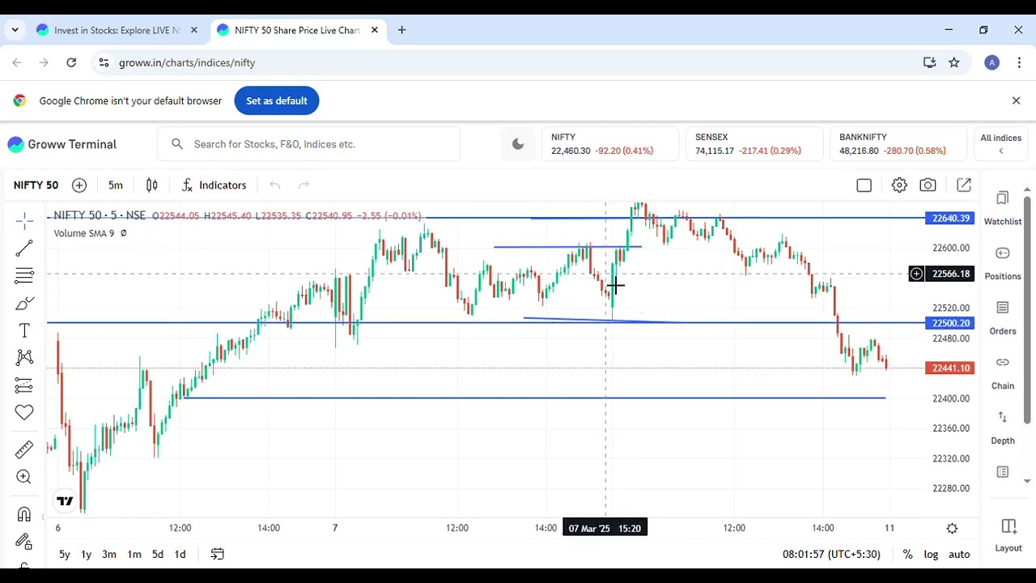Switch to Invest in Stocks browser tab
This screenshot has width=1036, height=583.
coord(115,30)
